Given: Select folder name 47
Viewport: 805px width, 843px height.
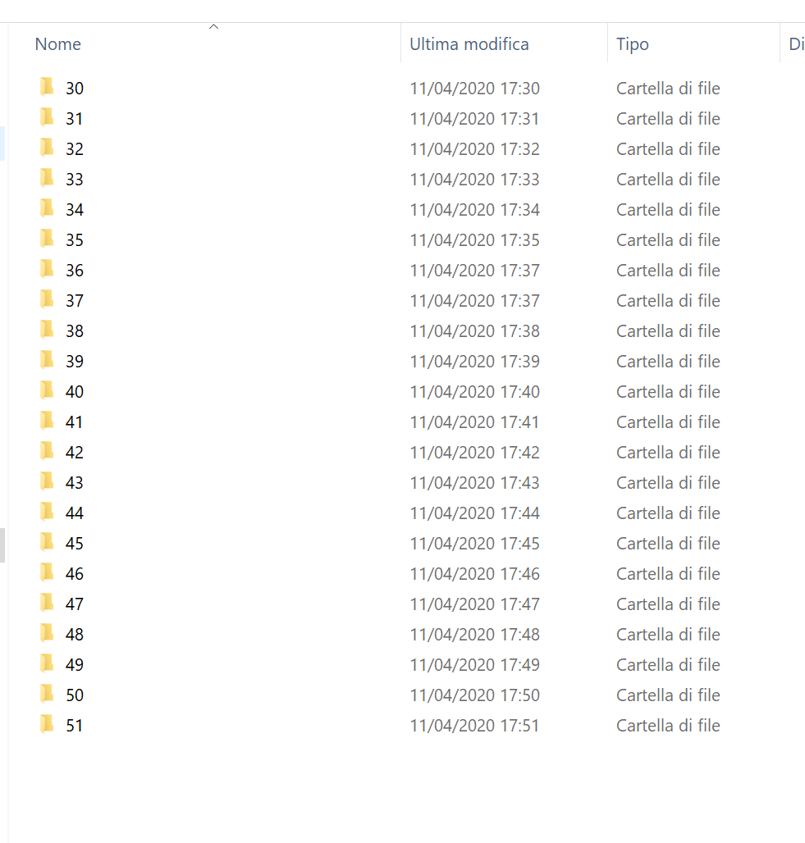Looking at the screenshot, I should [x=74, y=604].
